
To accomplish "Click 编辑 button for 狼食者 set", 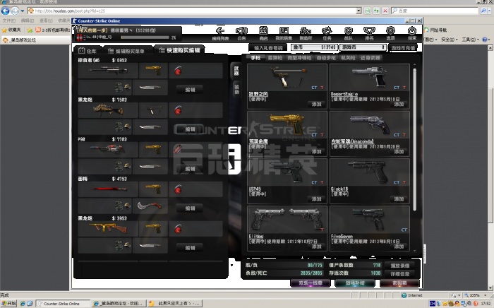I will [190, 90].
